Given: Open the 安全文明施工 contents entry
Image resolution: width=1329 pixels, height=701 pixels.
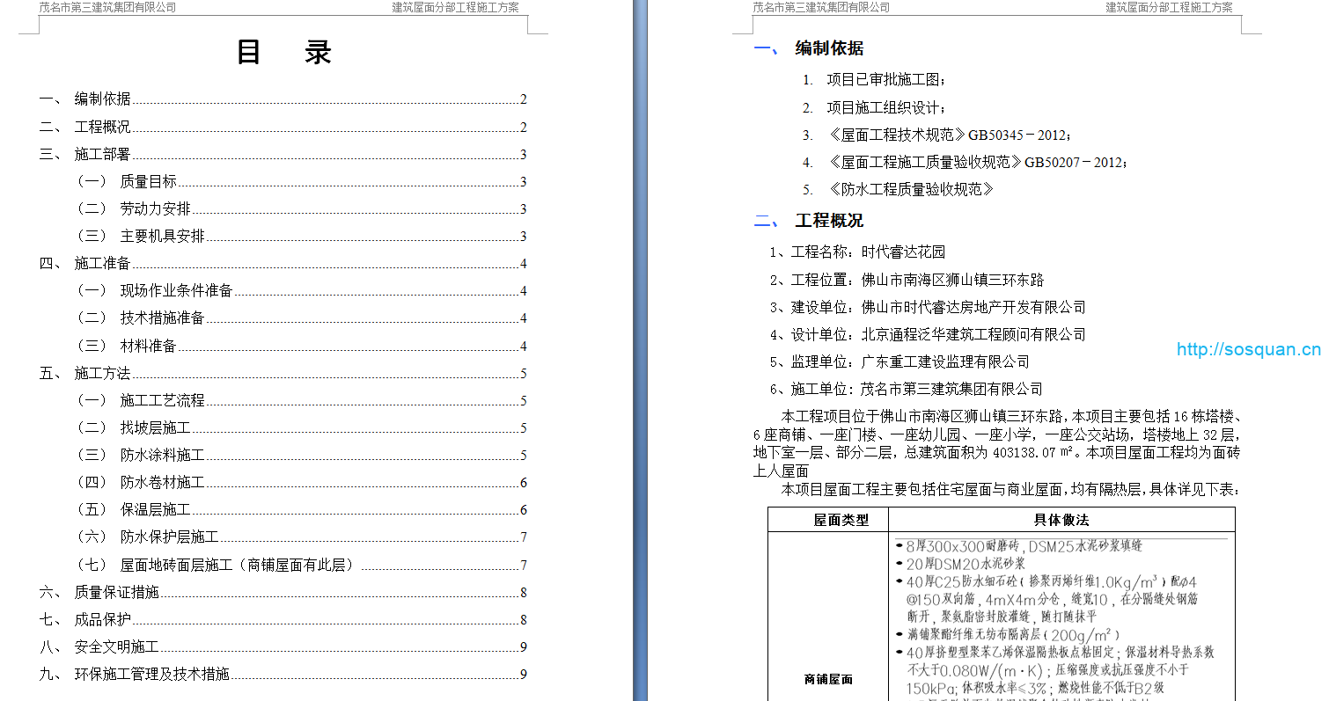Looking at the screenshot, I should point(117,647).
